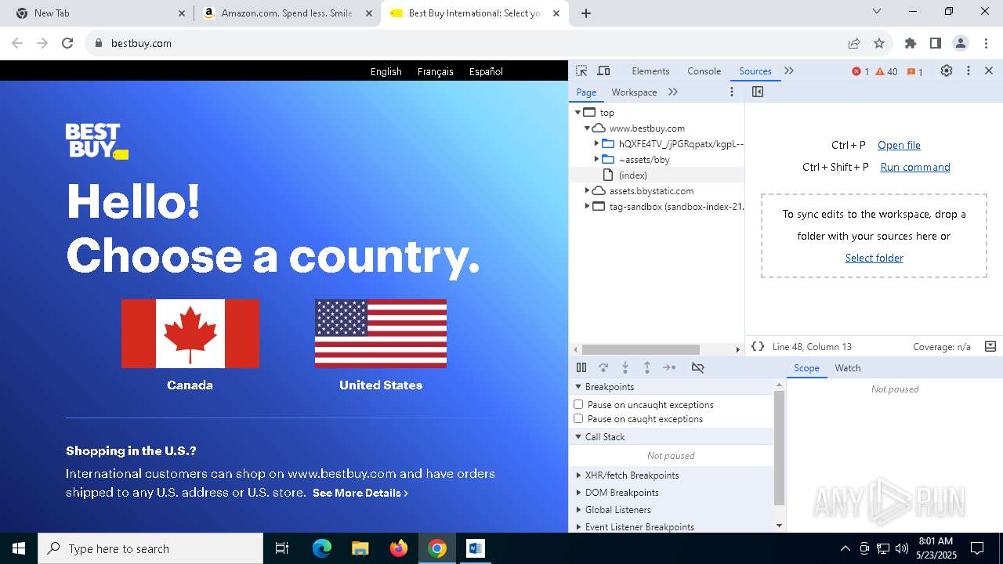
Task: Click the Step debugger icon
Action: 669,367
